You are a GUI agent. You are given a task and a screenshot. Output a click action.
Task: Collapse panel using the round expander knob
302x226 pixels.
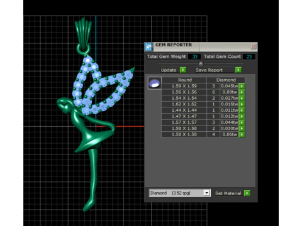point(201,63)
